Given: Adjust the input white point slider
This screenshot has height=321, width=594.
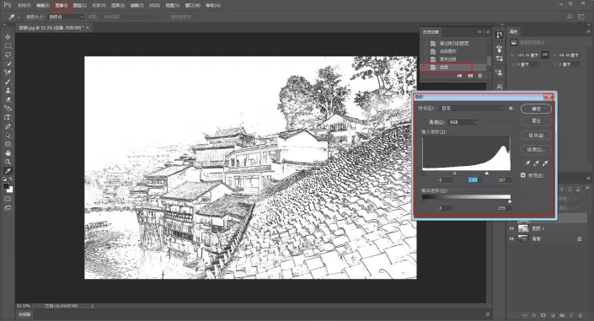Looking at the screenshot, I should click(487, 174).
